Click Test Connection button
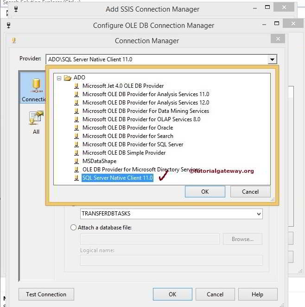The image size is (305, 307). pyautogui.click(x=46, y=294)
